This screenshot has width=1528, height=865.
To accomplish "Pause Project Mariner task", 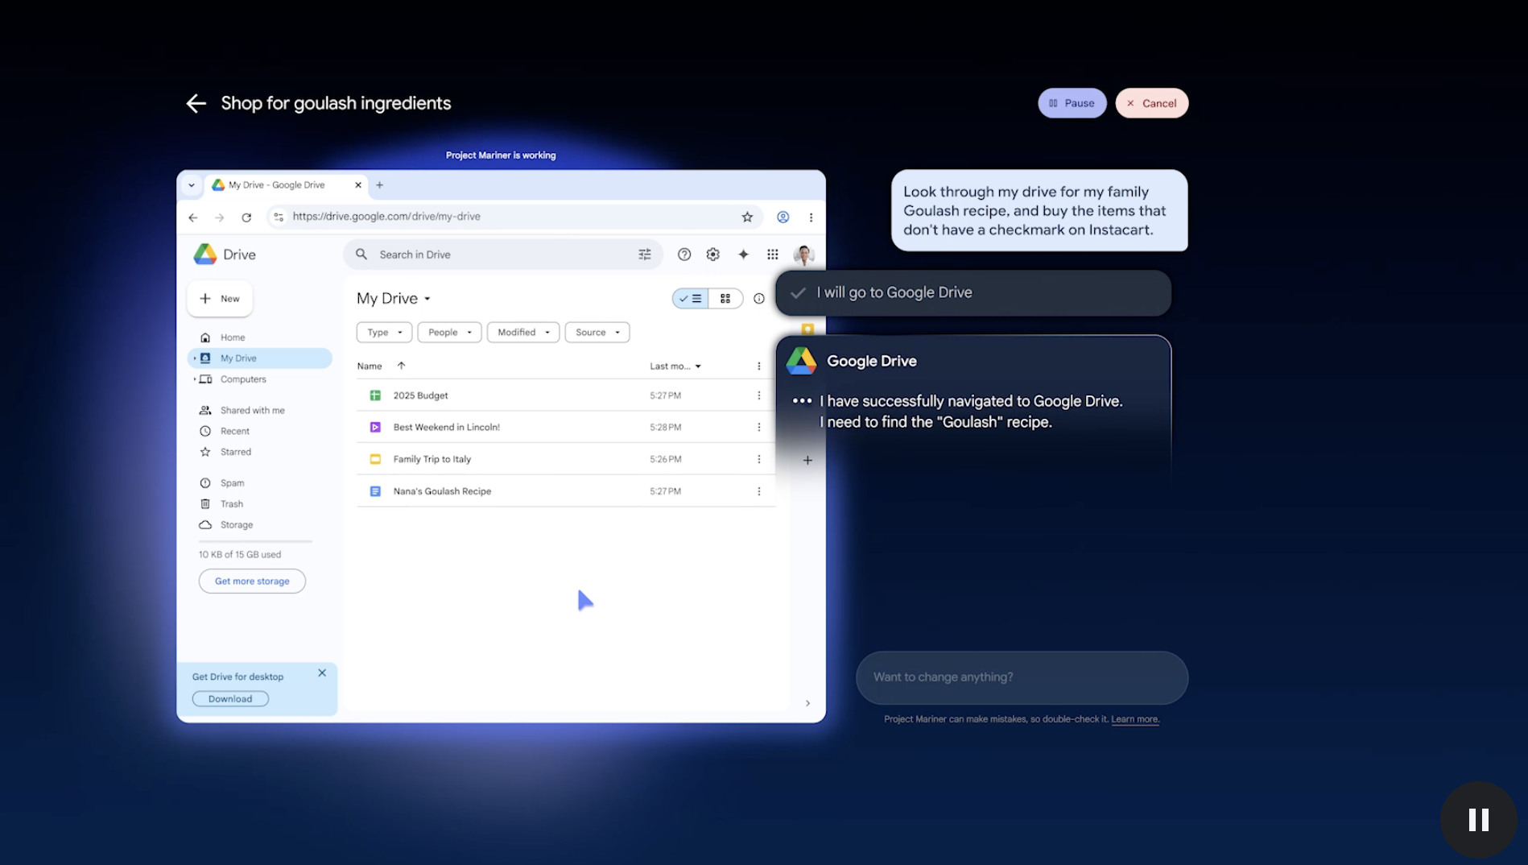I will coord(1072,103).
